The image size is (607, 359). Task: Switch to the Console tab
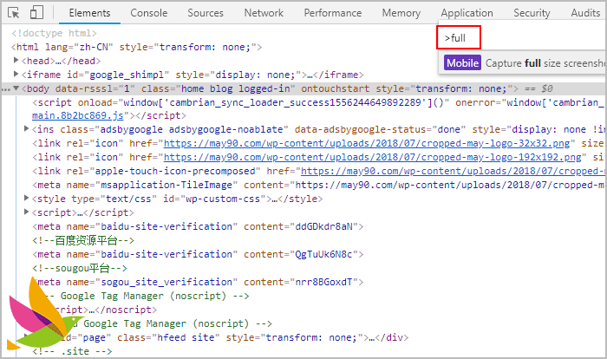tap(148, 13)
